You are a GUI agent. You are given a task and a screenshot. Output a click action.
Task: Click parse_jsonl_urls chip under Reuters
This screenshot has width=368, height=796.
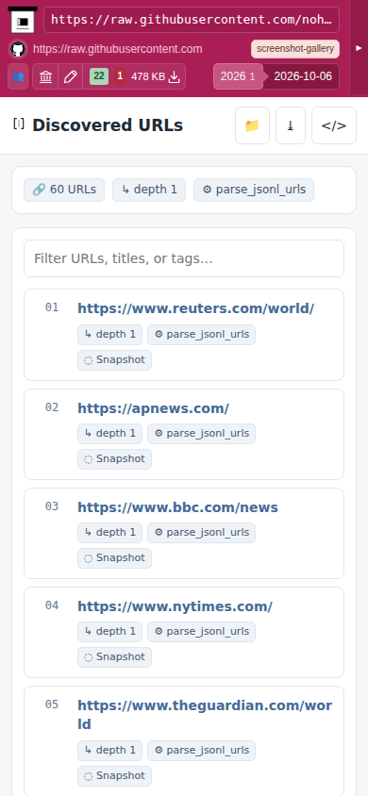tap(202, 335)
